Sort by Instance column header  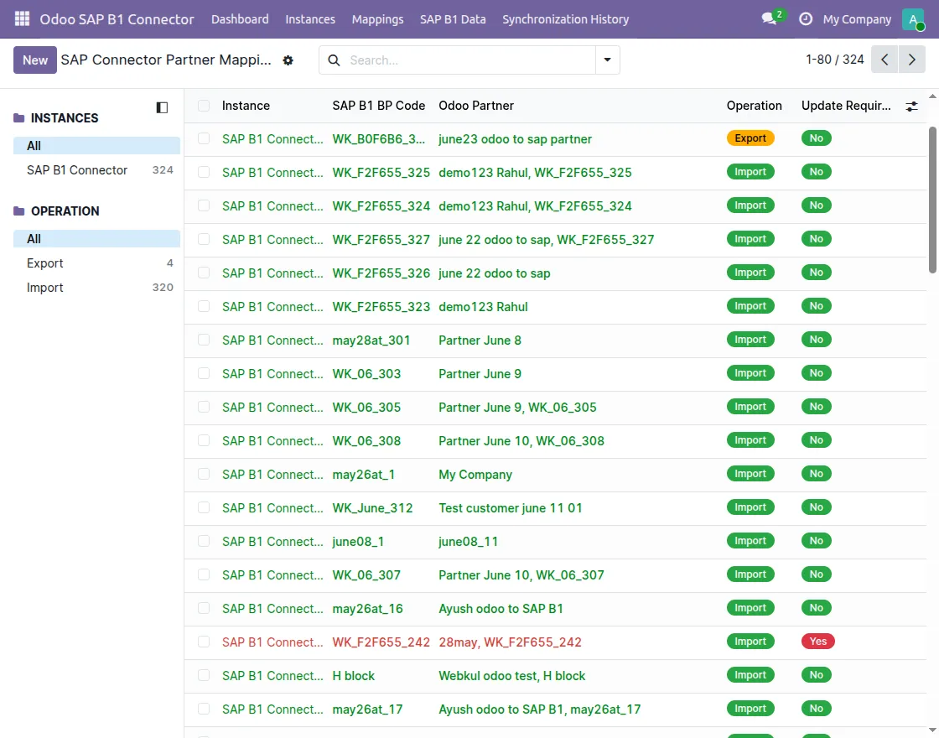[246, 106]
